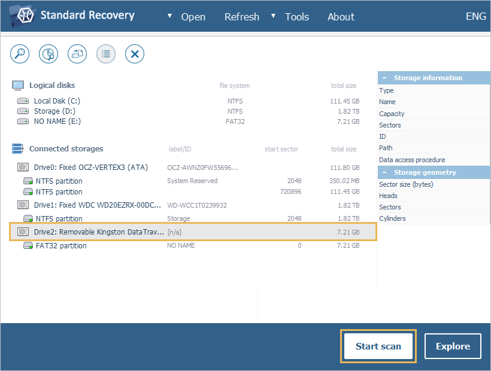This screenshot has height=371, width=491.
Task: Select the FAT32 partition labeled NO NAME
Action: (x=60, y=246)
